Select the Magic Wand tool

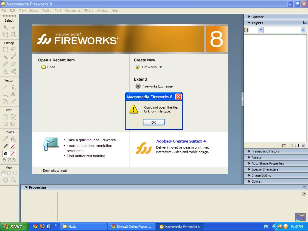[x=5, y=57]
